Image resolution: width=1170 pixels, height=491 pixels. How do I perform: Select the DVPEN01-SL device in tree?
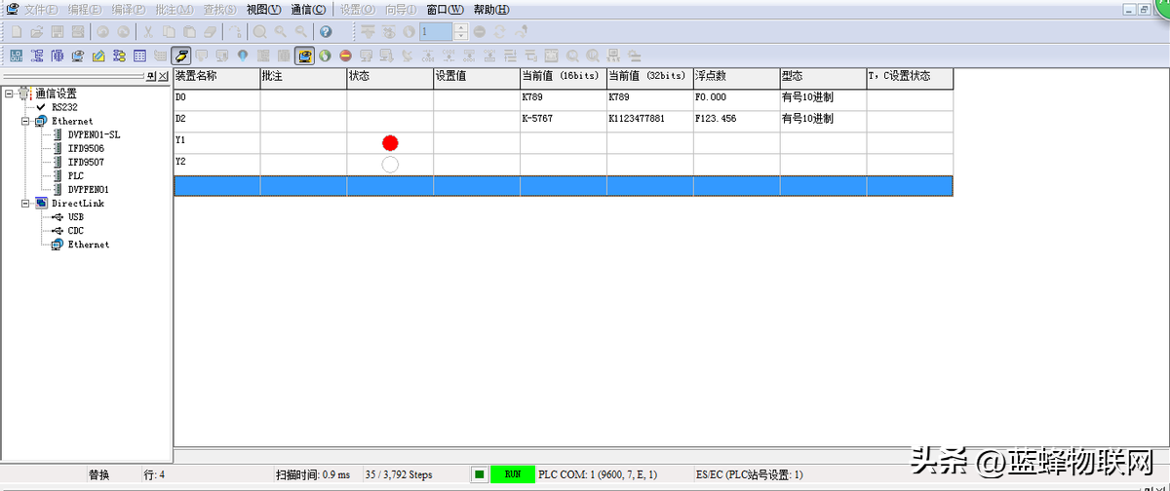click(94, 134)
